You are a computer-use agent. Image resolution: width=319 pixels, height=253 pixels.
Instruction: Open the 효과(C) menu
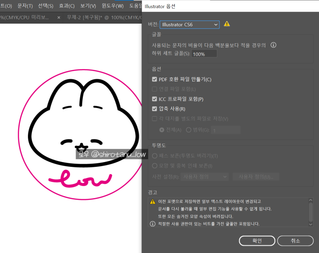(x=67, y=6)
